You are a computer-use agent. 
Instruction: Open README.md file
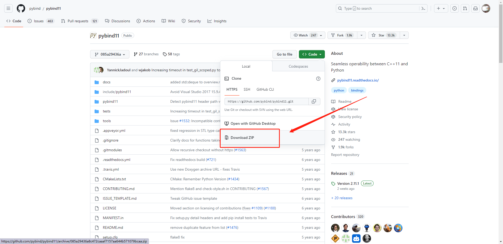[x=113, y=227]
